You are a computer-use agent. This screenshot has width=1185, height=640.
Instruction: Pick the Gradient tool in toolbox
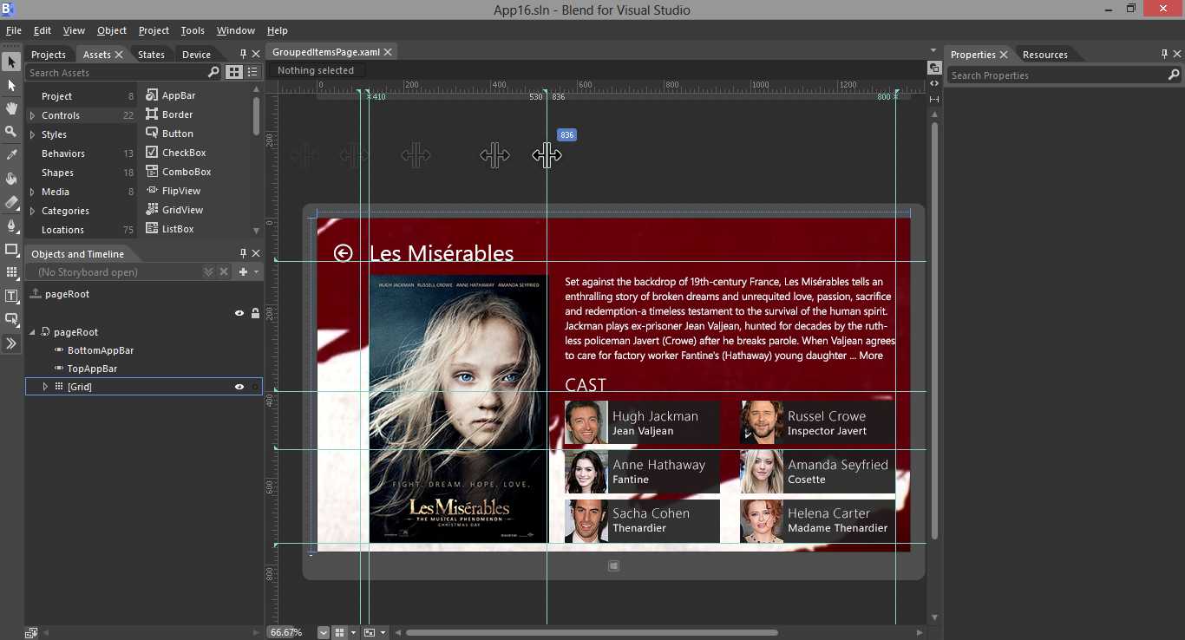pyautogui.click(x=11, y=202)
